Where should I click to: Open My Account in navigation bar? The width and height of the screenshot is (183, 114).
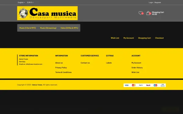click(129, 38)
